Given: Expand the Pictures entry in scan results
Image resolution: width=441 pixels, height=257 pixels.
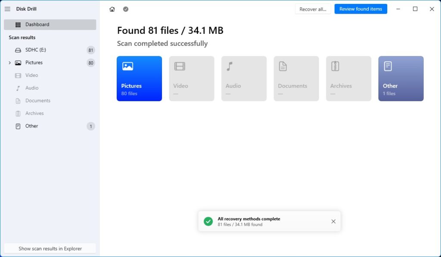Looking at the screenshot, I should [9, 63].
